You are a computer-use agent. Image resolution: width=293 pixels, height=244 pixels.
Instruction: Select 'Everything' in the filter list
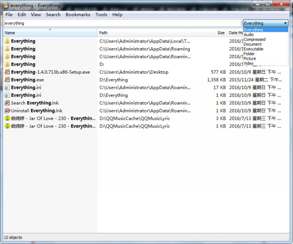coord(265,29)
